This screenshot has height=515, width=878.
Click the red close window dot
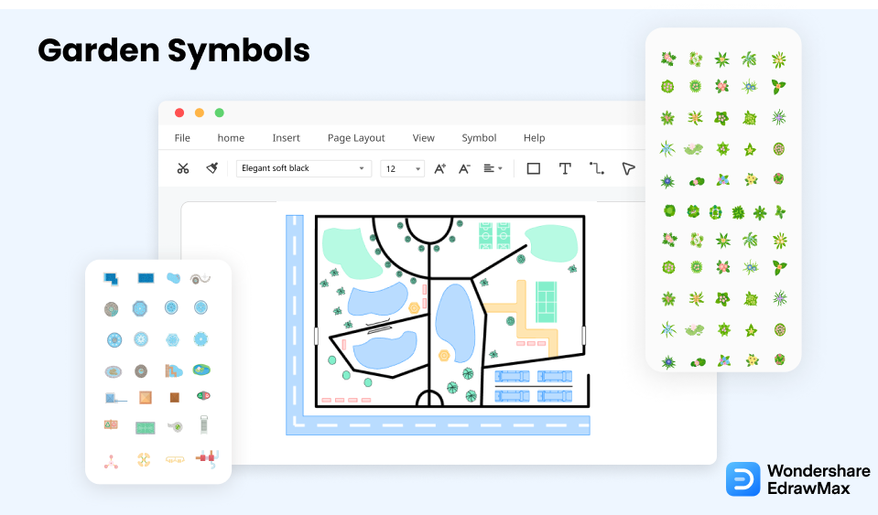179,113
